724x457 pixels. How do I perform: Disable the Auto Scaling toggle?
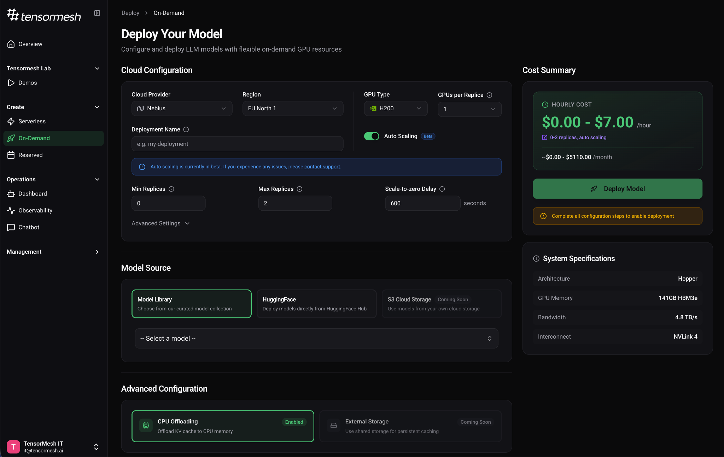click(x=372, y=136)
